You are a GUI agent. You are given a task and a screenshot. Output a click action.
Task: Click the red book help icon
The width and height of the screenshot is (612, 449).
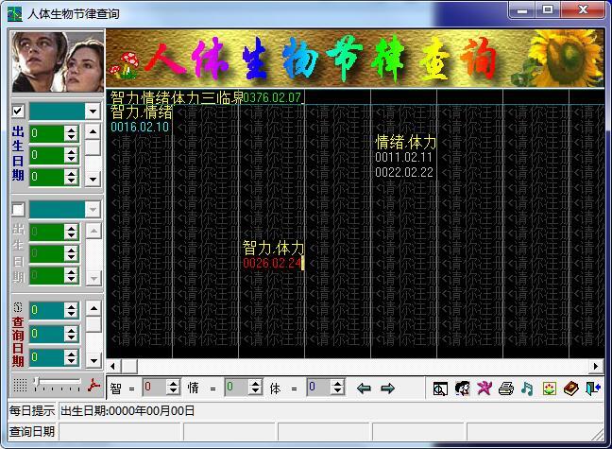[x=569, y=388]
